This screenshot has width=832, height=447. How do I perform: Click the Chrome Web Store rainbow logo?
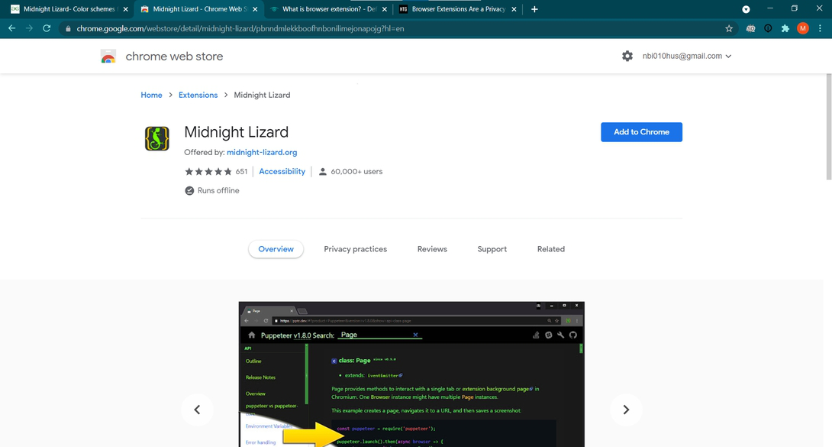point(108,57)
